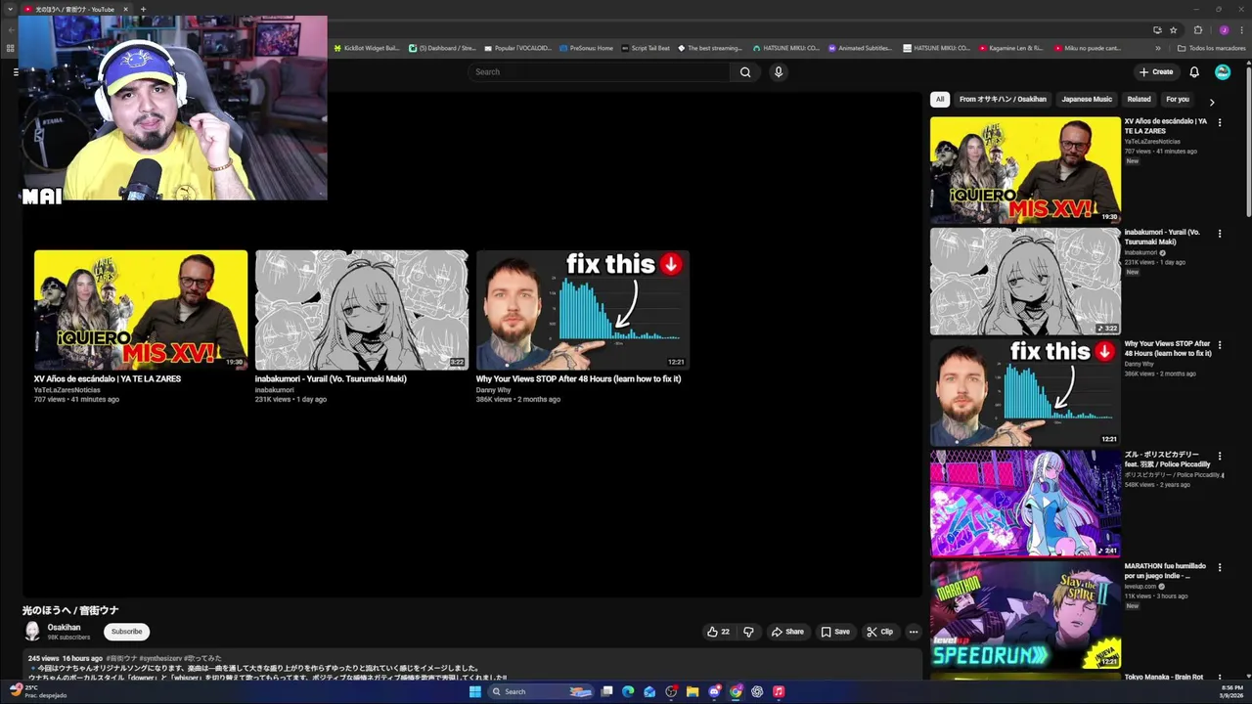This screenshot has width=1252, height=704.
Task: Open options menu for XV Años de escándalo sidebar video
Action: pyautogui.click(x=1219, y=123)
